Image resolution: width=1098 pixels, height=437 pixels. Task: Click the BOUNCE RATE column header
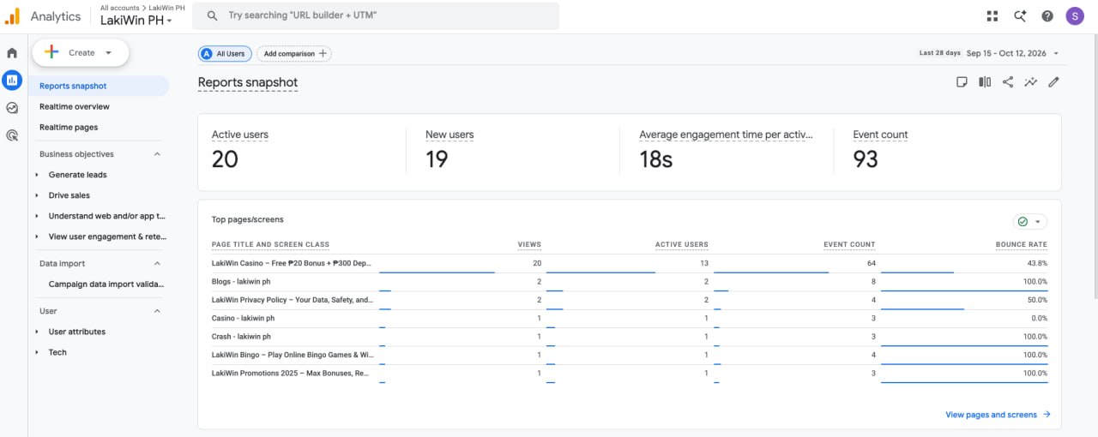[1022, 245]
